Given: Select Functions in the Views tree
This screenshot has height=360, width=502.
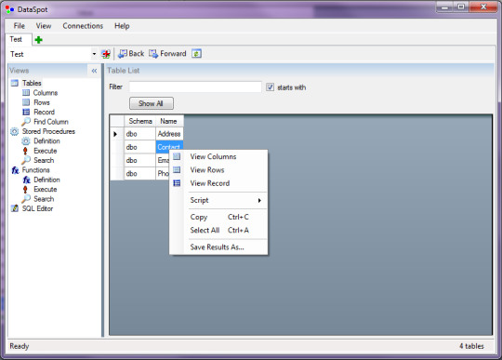Looking at the screenshot, I should point(36,169).
